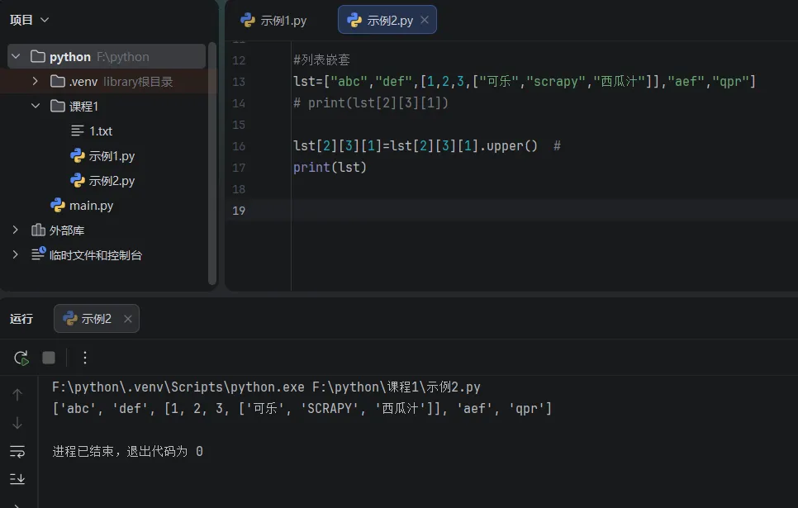Screen dimensions: 798x508
Task: Open the 项目 view dropdown
Action: 30,20
